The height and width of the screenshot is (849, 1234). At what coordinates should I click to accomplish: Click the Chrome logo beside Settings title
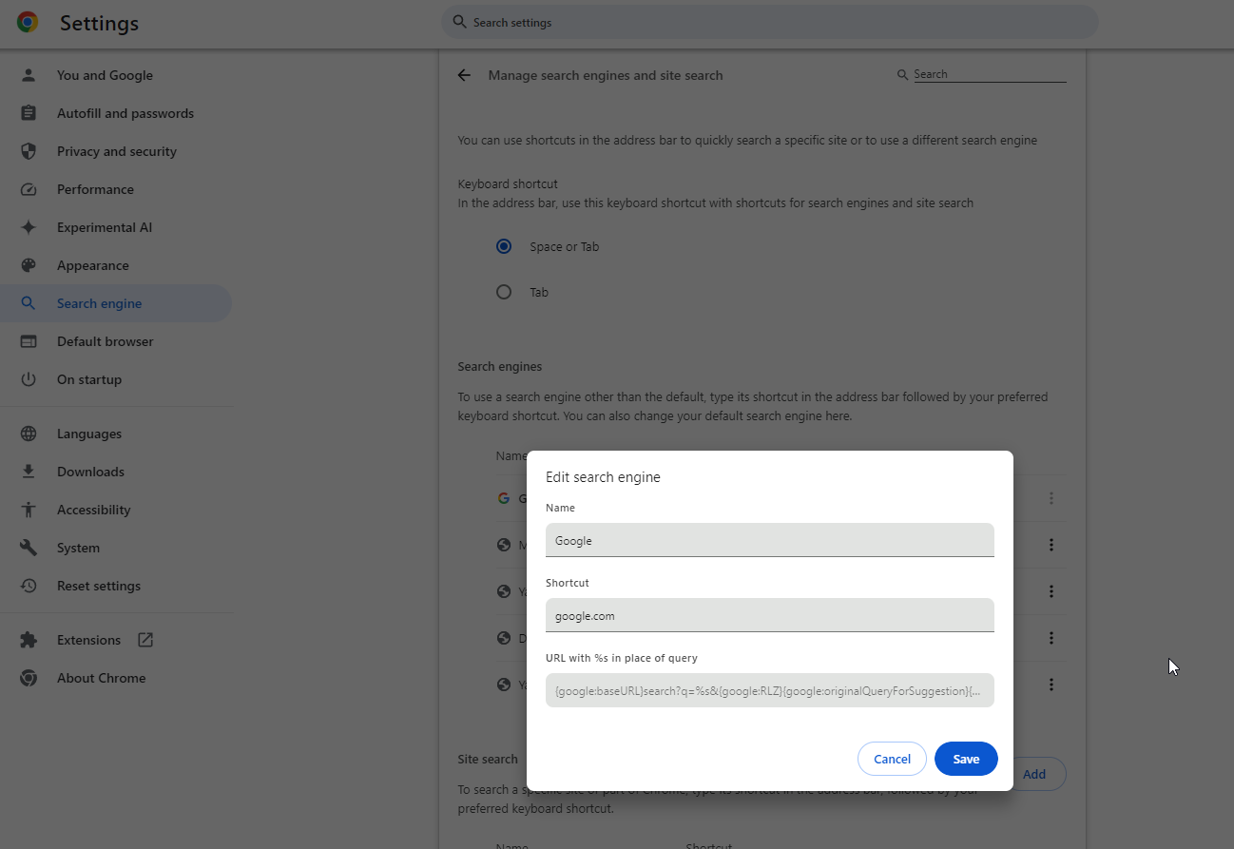pyautogui.click(x=27, y=23)
